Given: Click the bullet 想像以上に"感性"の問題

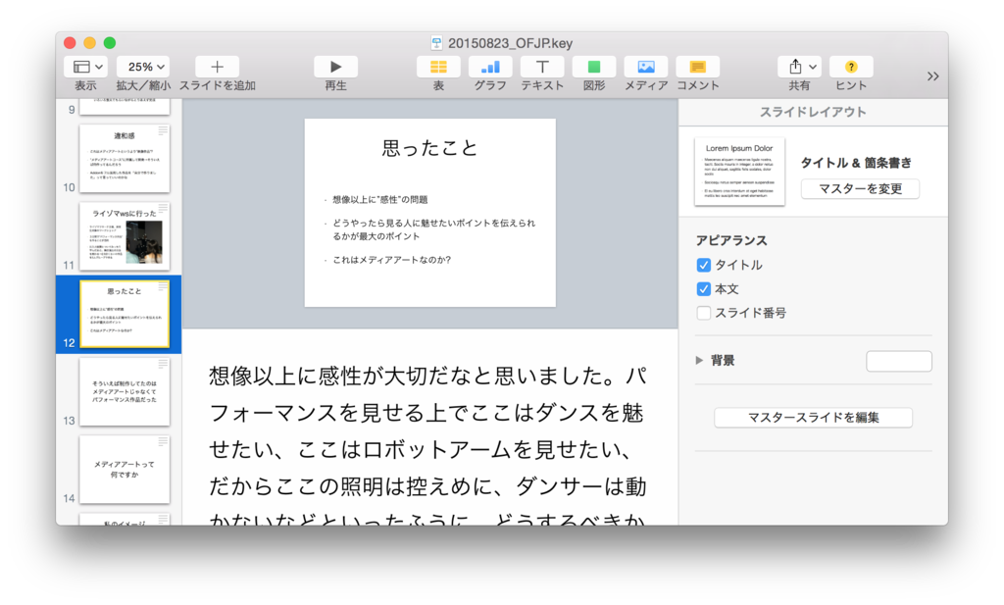Looking at the screenshot, I should coord(380,200).
